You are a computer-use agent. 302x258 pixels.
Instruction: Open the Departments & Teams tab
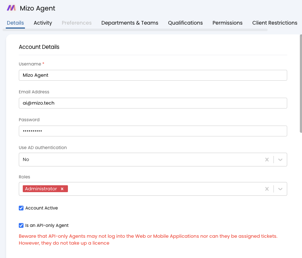(130, 23)
